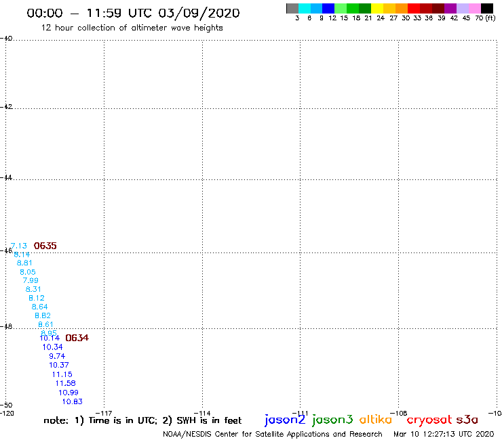
Task: Select the cryosat satellite legend label
Action: tap(429, 420)
